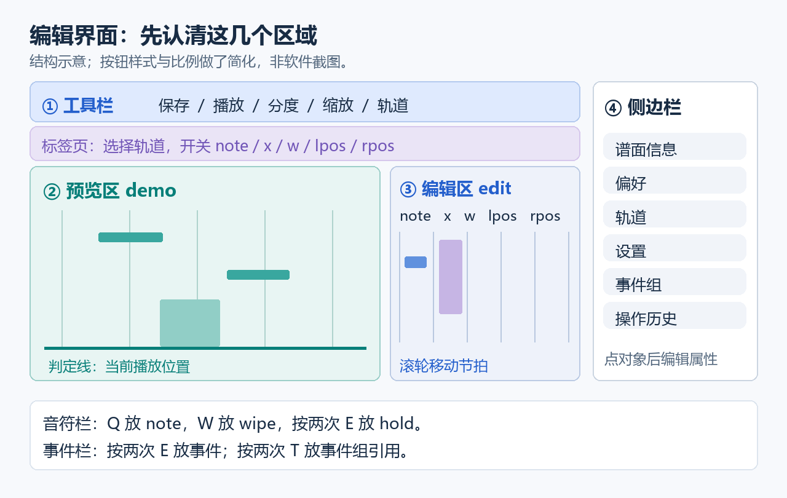Open 事件组 in the sidebar
This screenshot has height=498, width=787.
tap(674, 282)
